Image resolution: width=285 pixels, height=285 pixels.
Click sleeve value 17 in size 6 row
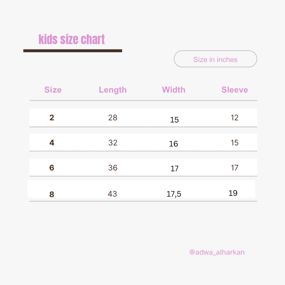[235, 168]
